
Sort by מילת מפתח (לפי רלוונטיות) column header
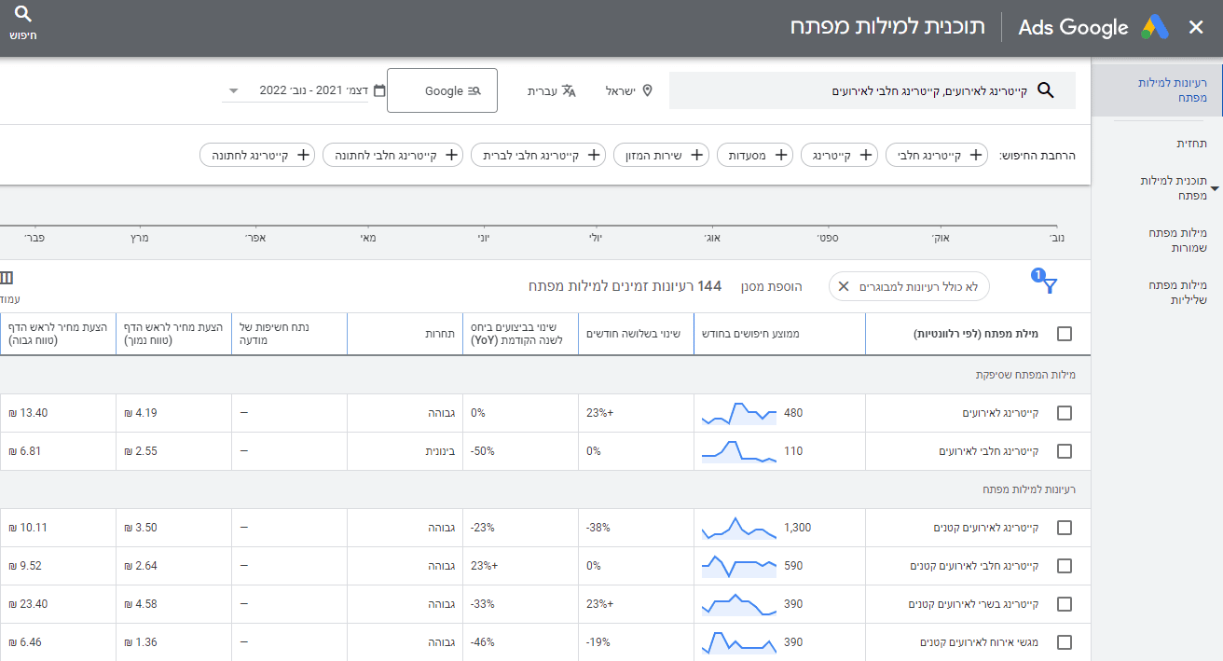(x=977, y=334)
